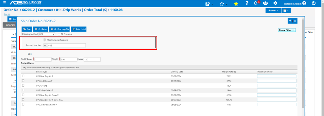Open the hamburger menu icon
The height and width of the screenshot is (116, 324).
click(x=4, y=3)
